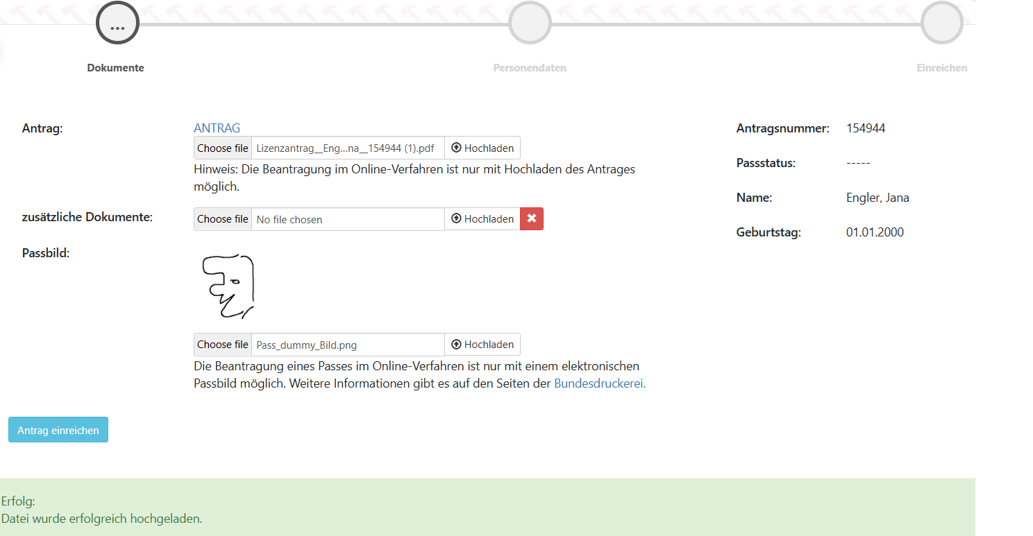Image resolution: width=1033 pixels, height=536 pixels.
Task: Click the Pass_dummy_Bild.png filename field
Action: 347,345
